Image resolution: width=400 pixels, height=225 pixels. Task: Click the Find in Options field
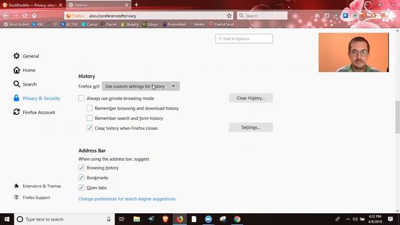click(244, 39)
